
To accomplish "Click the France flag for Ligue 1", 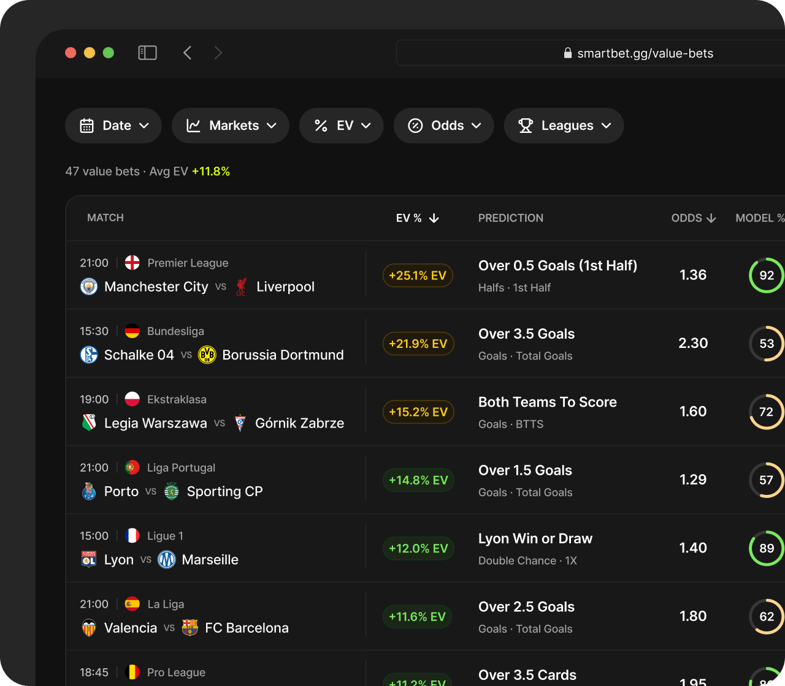I will (132, 536).
